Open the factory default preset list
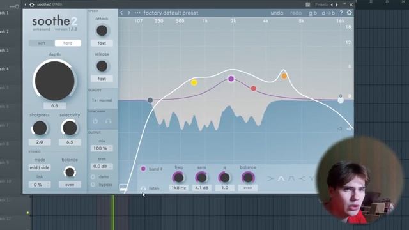 click(171, 13)
